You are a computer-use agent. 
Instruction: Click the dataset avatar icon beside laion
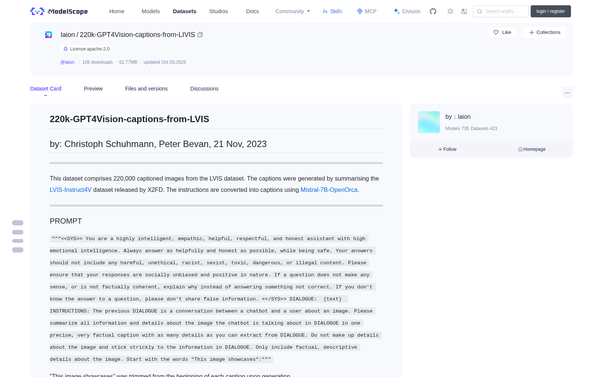(x=49, y=35)
